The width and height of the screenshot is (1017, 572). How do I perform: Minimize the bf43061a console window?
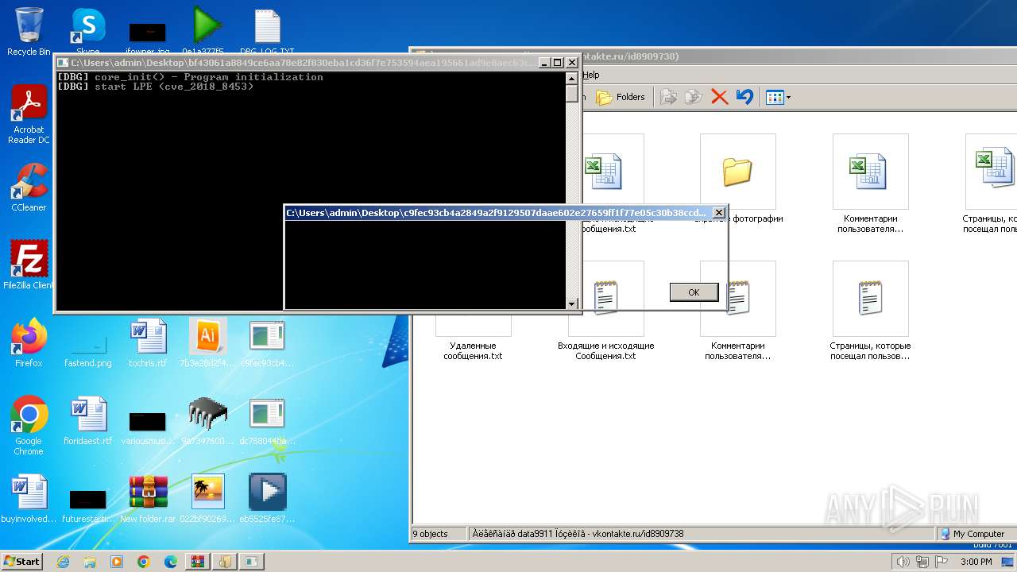tap(543, 62)
